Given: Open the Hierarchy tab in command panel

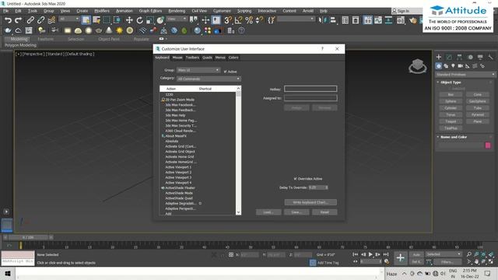Looking at the screenshot, I should click(459, 57).
